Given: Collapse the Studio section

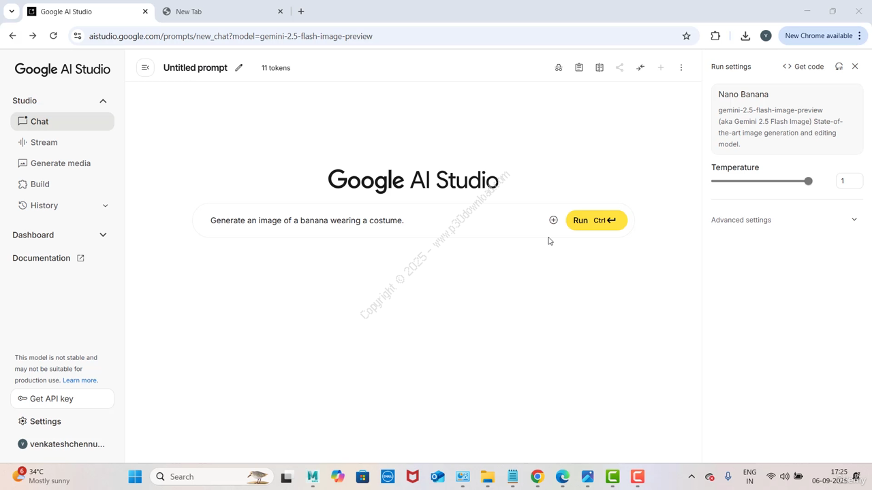Looking at the screenshot, I should (103, 101).
